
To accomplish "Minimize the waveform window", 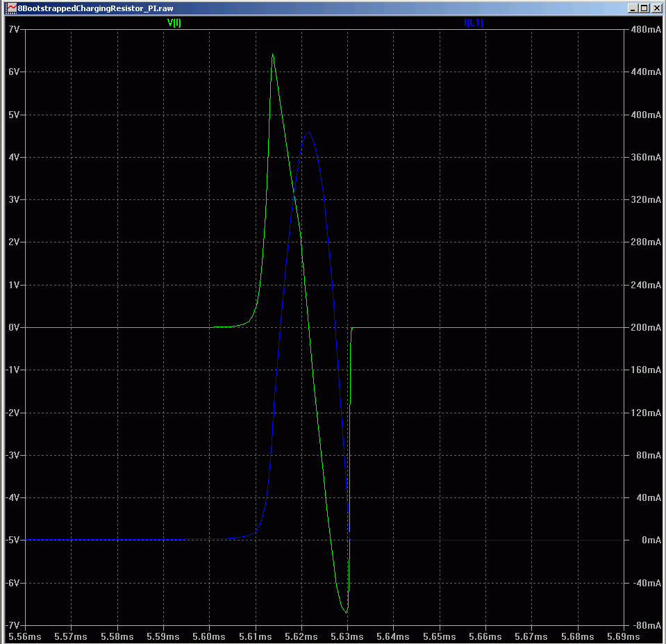I will click(632, 8).
